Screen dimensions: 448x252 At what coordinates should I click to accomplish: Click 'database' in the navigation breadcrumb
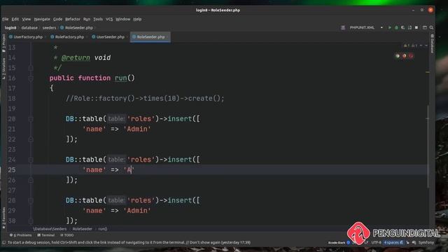coord(29,28)
